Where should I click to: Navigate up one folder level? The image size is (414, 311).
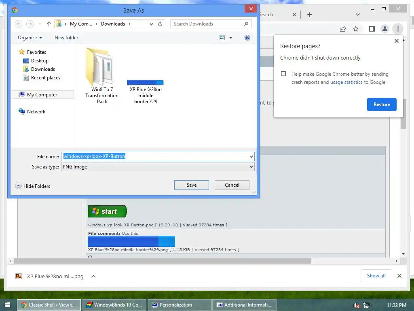tap(49, 24)
